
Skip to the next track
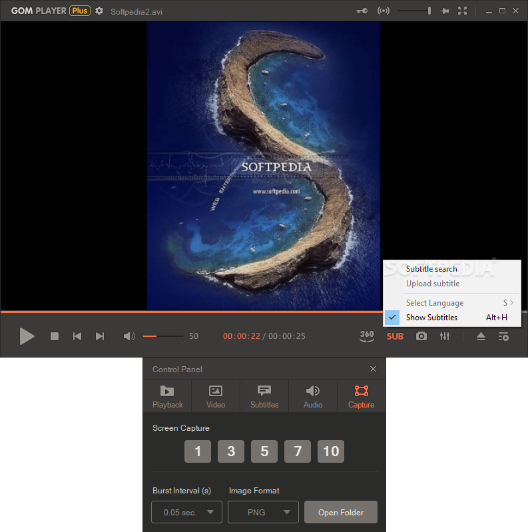pyautogui.click(x=100, y=336)
